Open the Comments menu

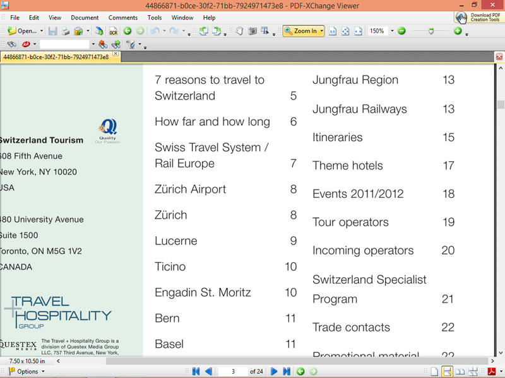[123, 18]
